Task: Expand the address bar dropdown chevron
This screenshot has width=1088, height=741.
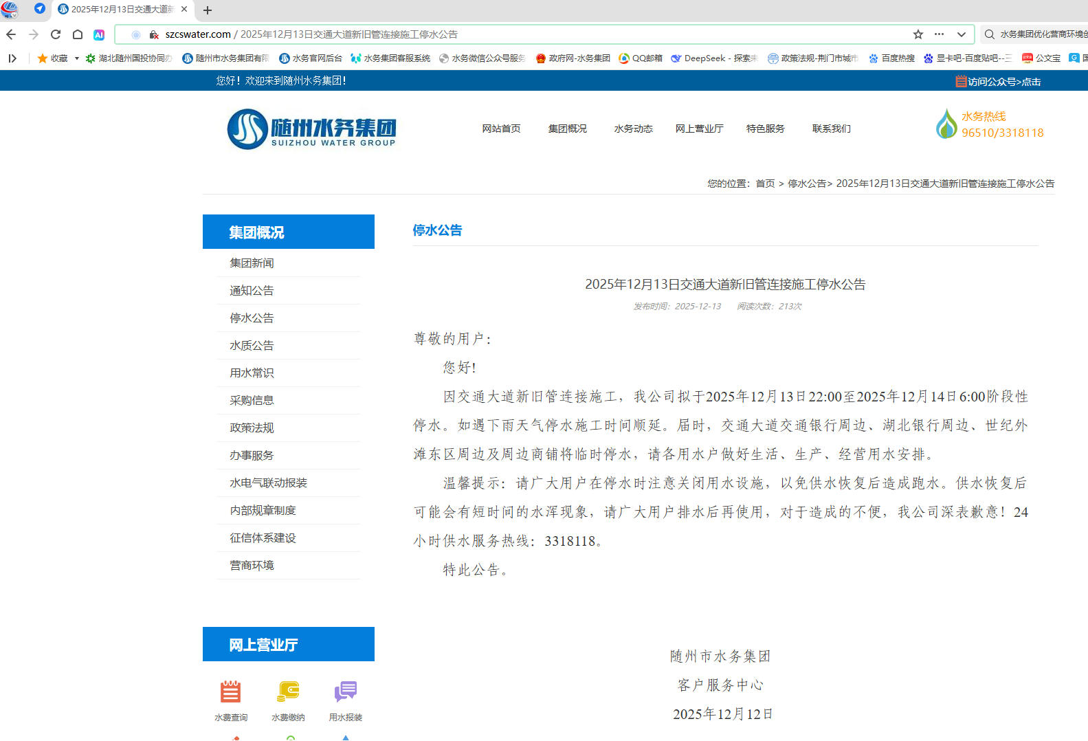Action: (x=961, y=34)
